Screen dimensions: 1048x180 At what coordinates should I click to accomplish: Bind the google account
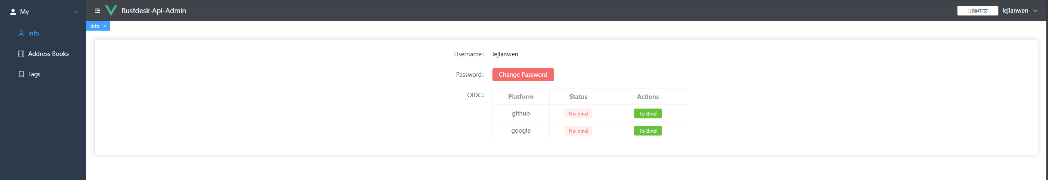647,131
